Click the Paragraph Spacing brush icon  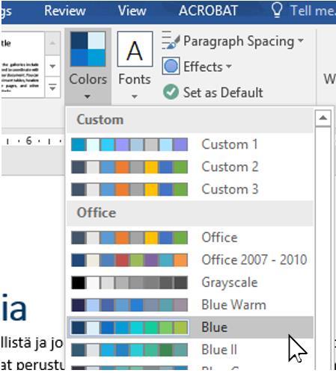tap(171, 41)
